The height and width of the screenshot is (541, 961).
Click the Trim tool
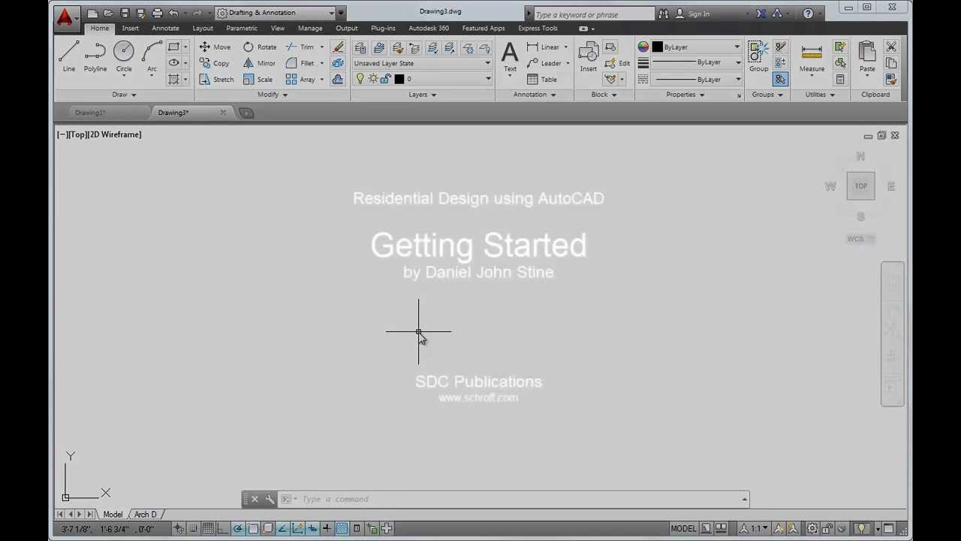tap(300, 47)
